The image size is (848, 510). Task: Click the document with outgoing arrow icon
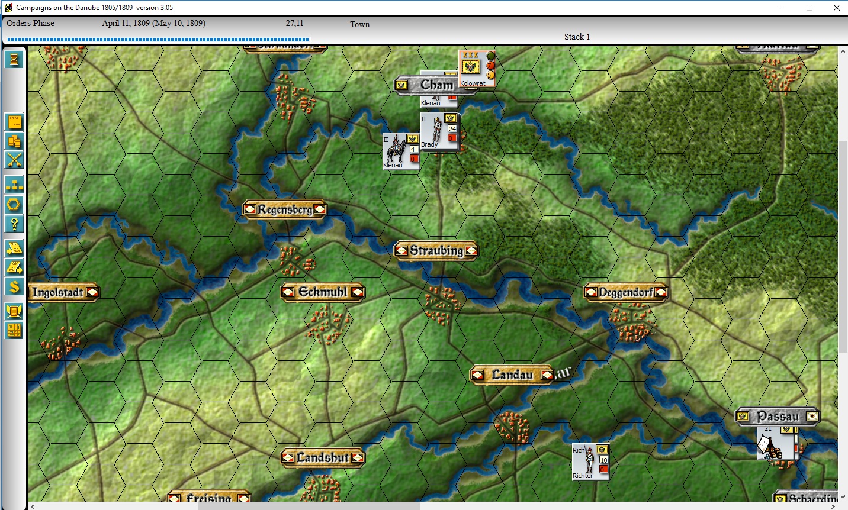tap(14, 267)
